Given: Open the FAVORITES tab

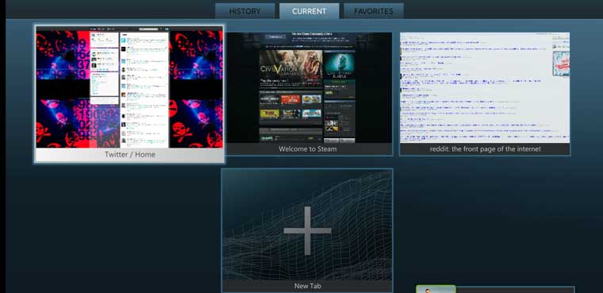Looking at the screenshot, I should coord(374,11).
